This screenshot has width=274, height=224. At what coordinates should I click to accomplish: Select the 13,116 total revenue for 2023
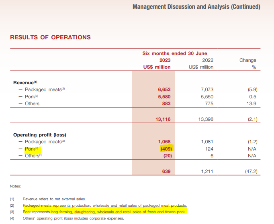[x=163, y=119]
